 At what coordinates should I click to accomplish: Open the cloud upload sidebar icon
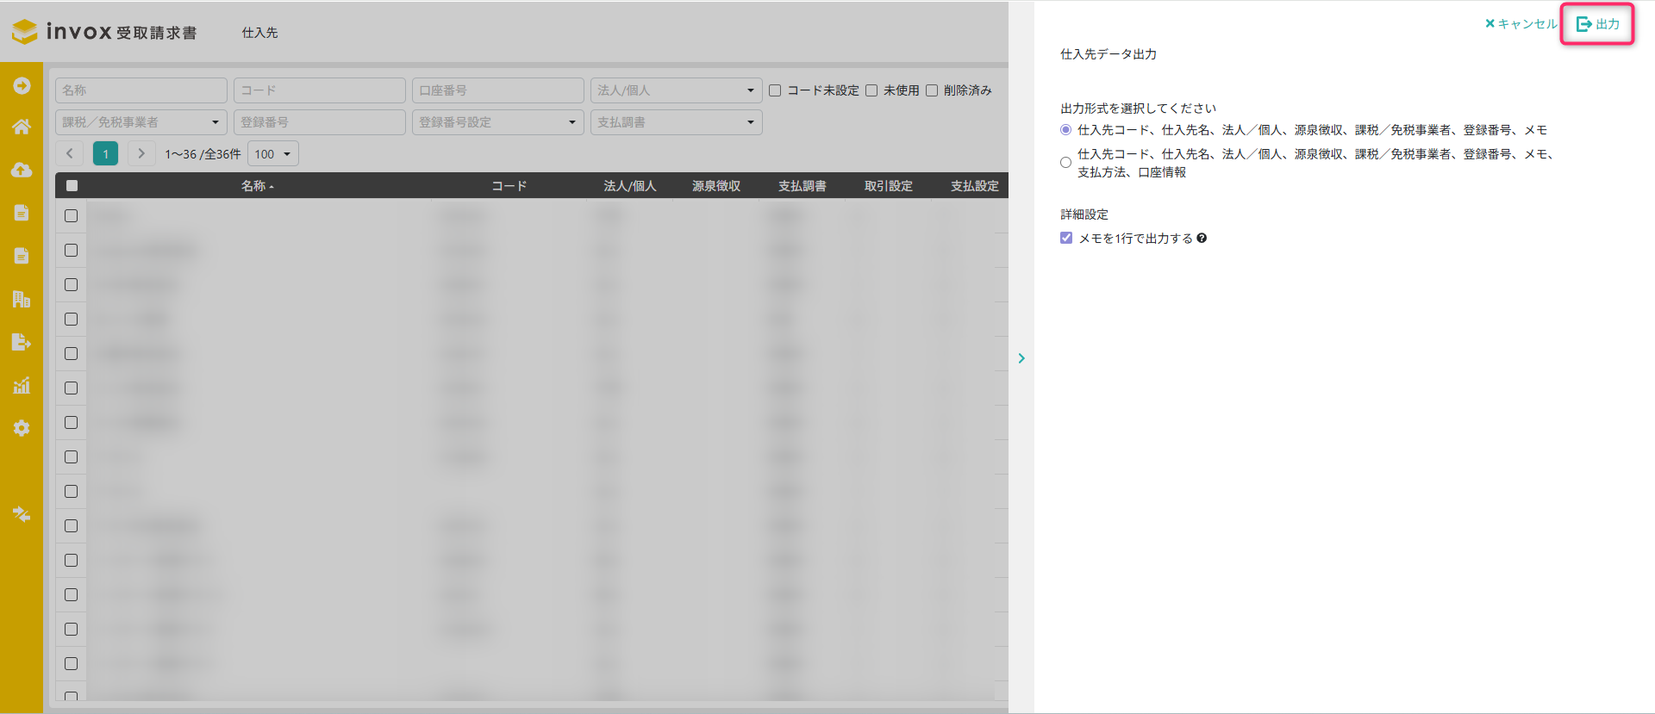pos(22,170)
